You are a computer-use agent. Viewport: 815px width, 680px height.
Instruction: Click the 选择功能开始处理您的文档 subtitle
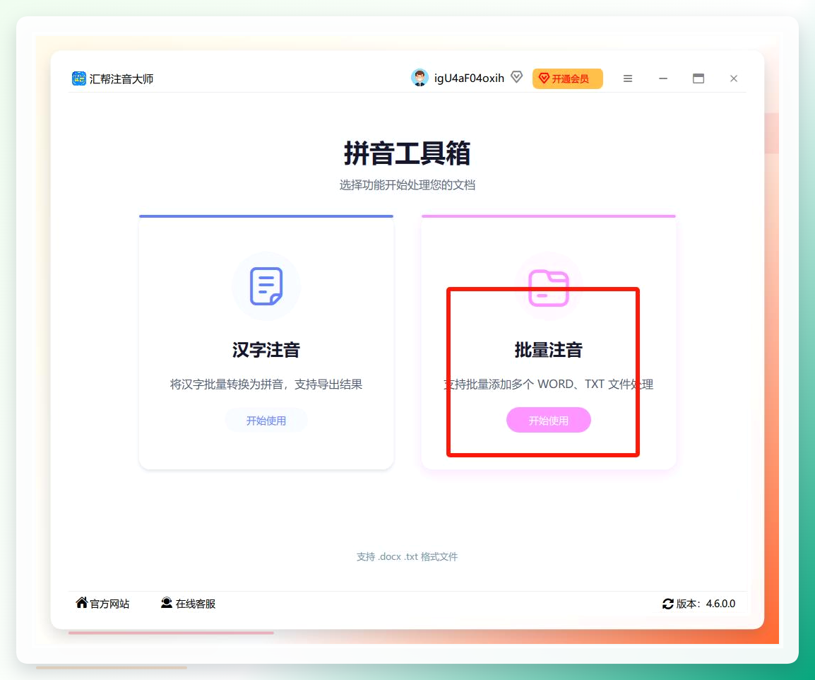point(407,185)
